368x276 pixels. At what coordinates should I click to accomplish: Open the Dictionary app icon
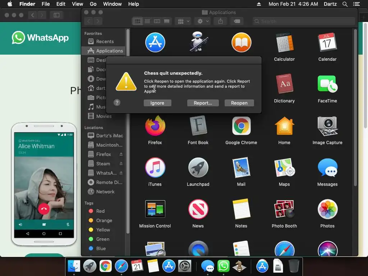pos(284,84)
